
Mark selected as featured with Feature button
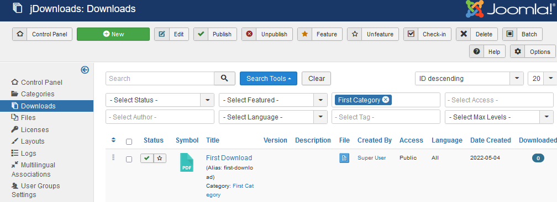coord(320,34)
